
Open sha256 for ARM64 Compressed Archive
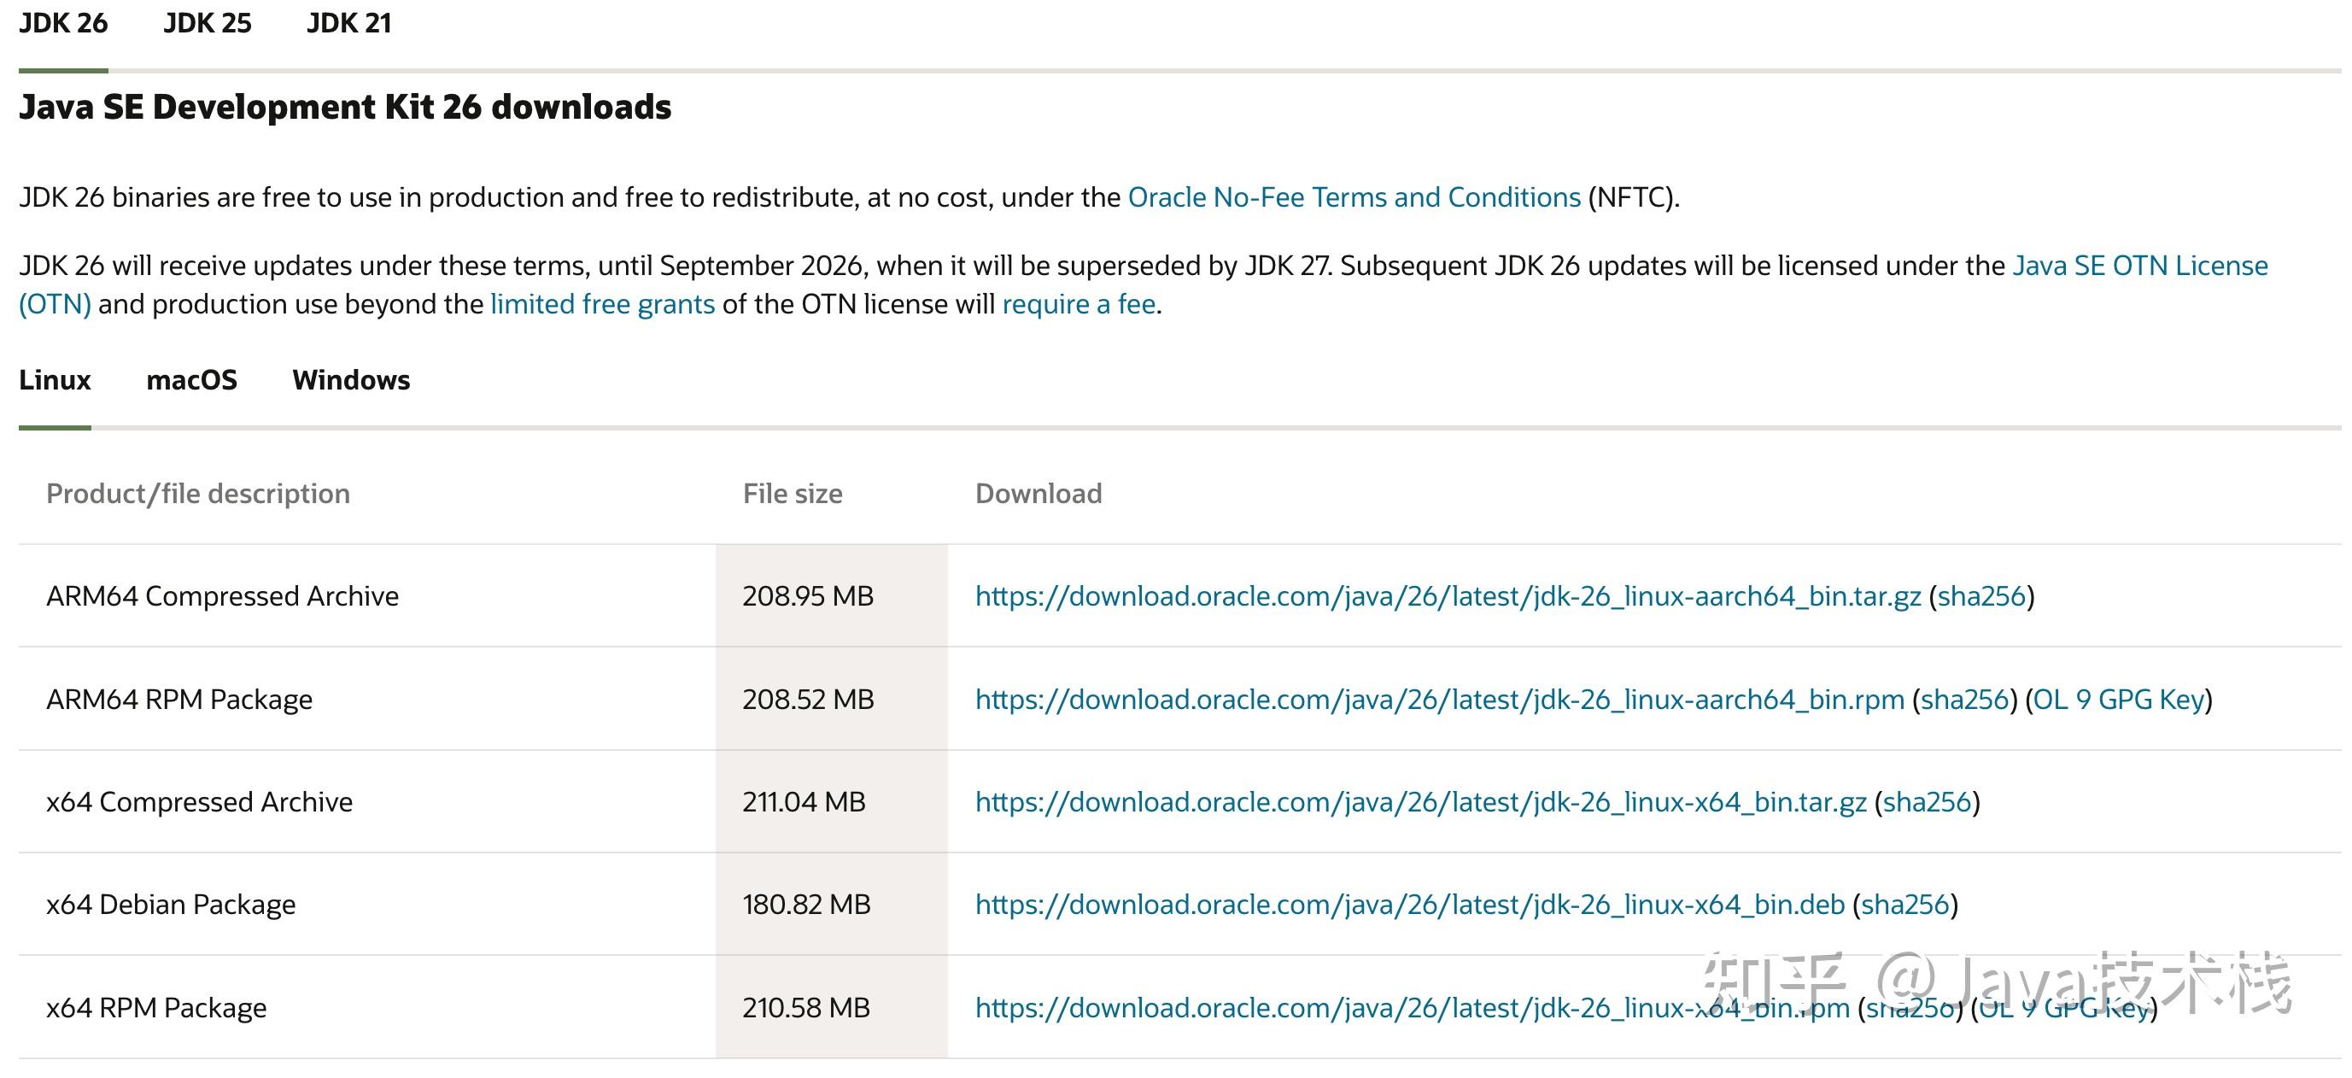pos(1981,596)
